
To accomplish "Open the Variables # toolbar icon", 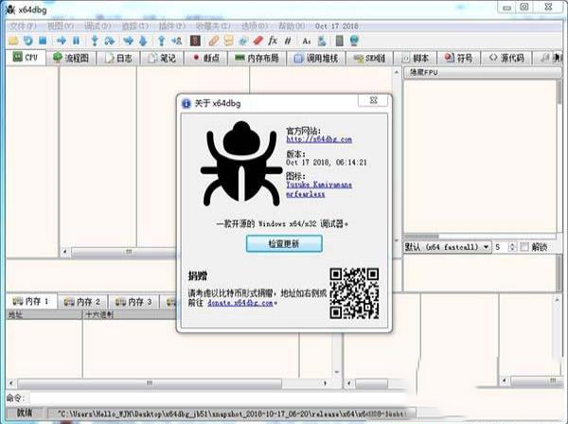I will (288, 41).
